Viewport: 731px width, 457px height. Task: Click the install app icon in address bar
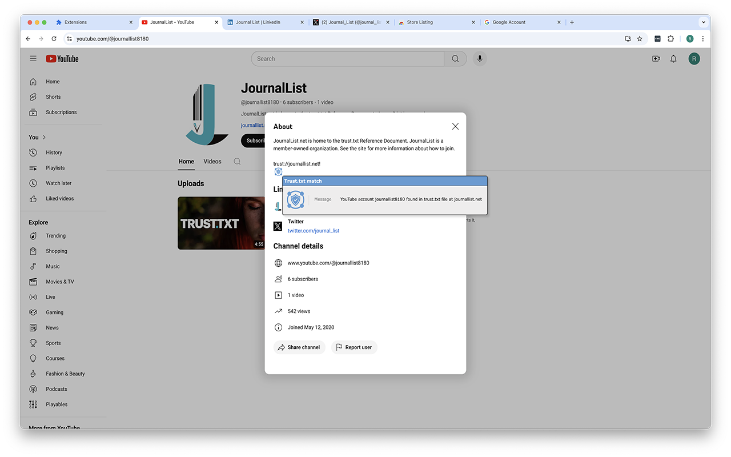(628, 39)
